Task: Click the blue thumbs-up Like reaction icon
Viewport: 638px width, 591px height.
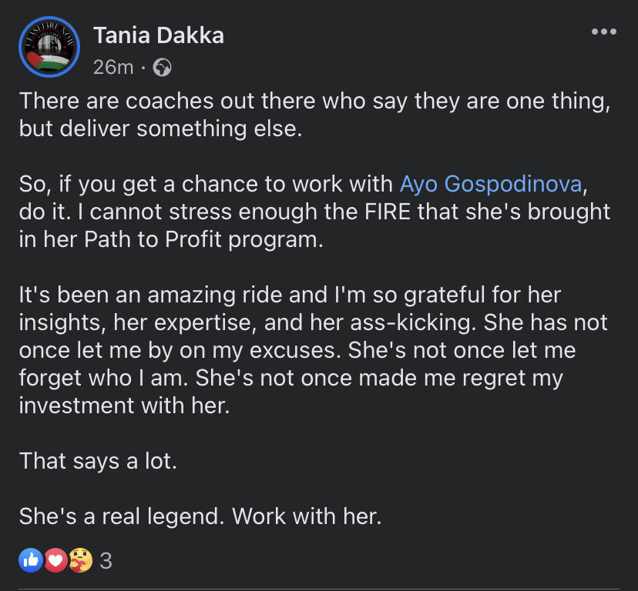Action: coord(31,560)
